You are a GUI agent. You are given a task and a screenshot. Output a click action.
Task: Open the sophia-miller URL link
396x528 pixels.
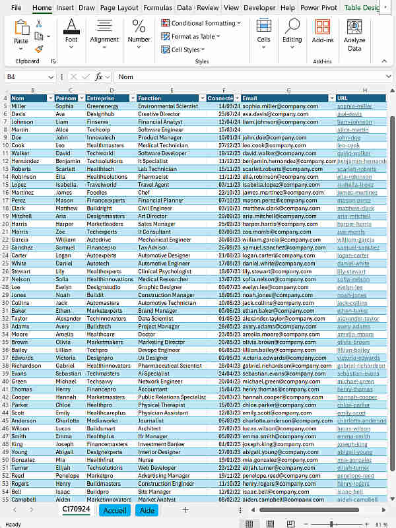tap(354, 106)
